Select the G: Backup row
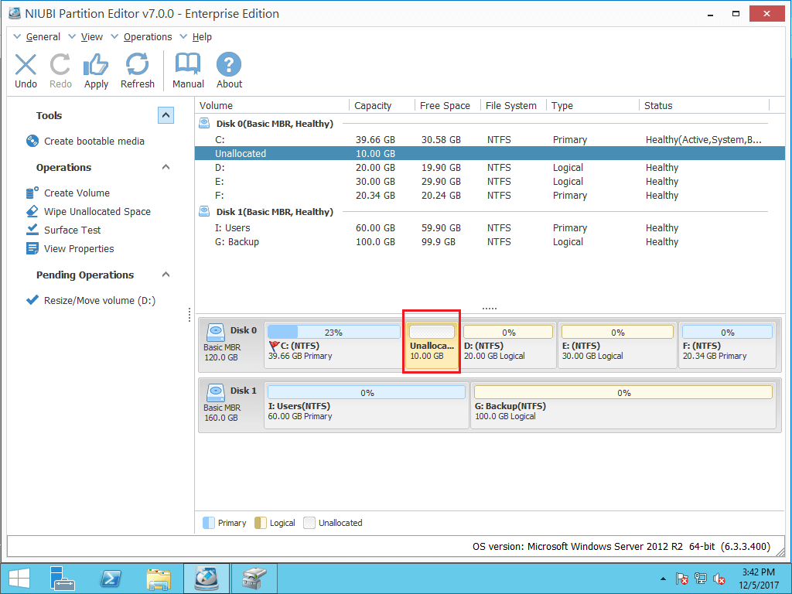 [490, 242]
